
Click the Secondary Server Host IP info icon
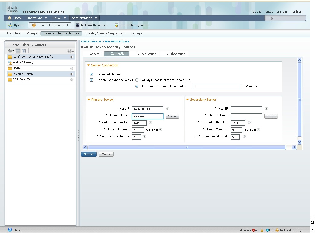tap(266, 109)
